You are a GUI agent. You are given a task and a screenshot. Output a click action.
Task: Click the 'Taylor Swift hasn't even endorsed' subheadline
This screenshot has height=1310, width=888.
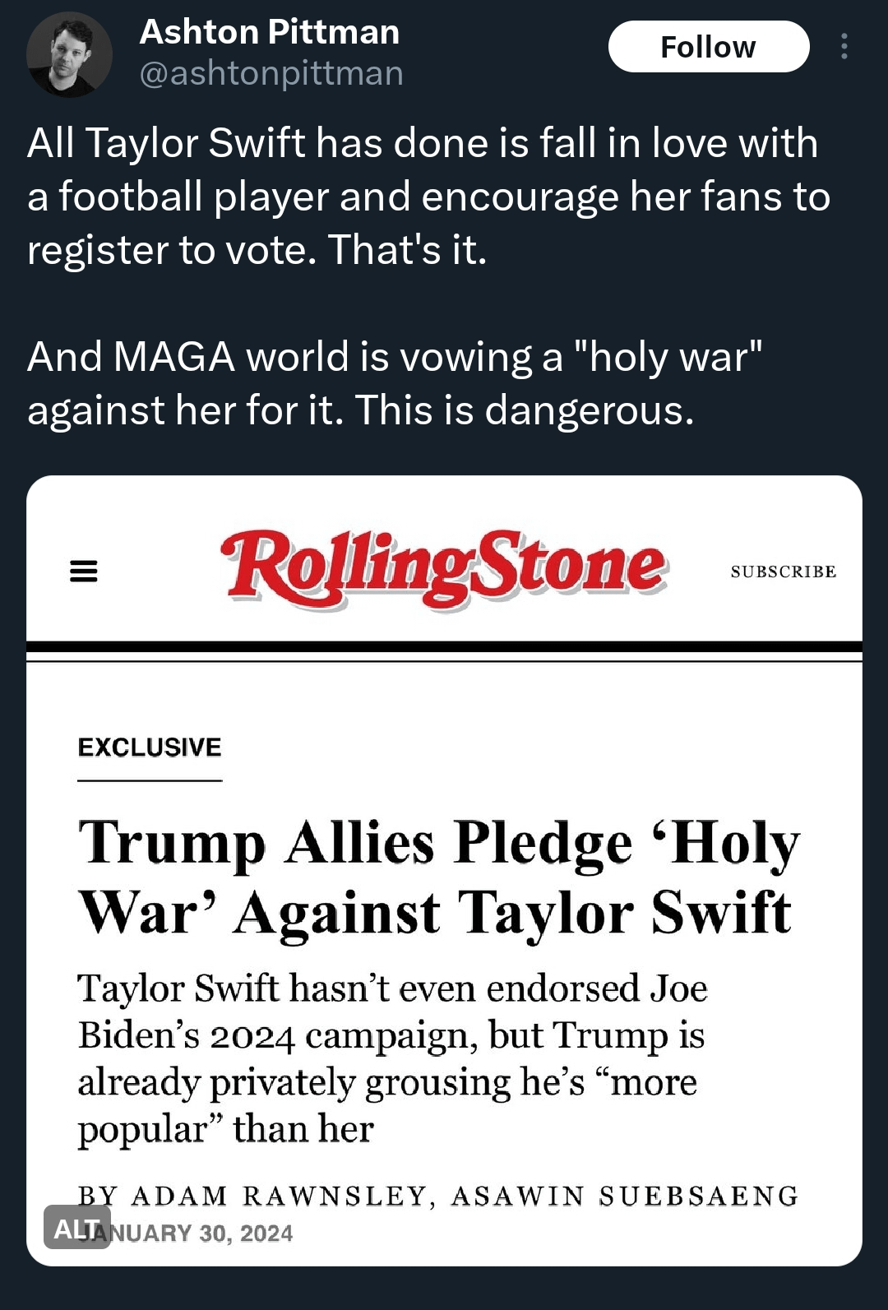click(x=392, y=1058)
